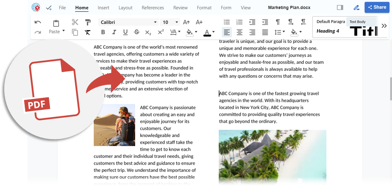Click the Undo arrow icon
Viewport: 392px width, 186px height.
(38, 22)
